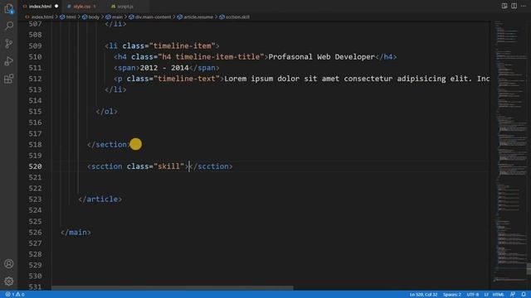Click the "h4 timeline-item-title" class value
The width and height of the screenshot is (531, 298).
211,57
